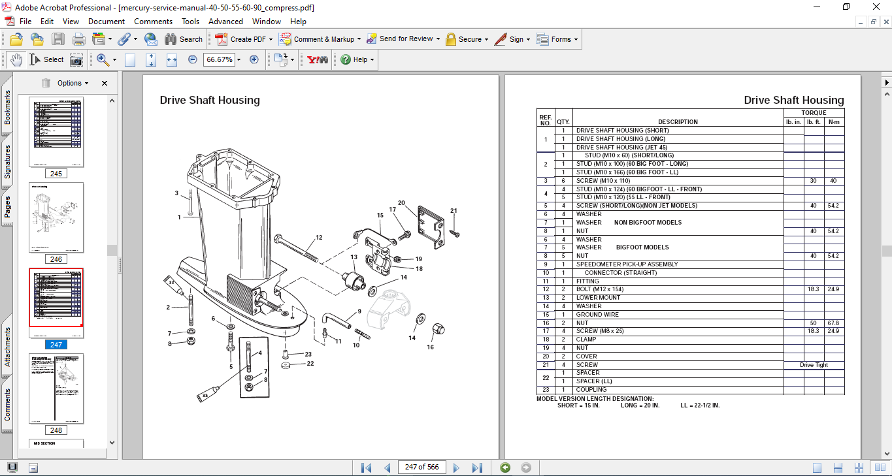Click the Print icon in toolbar
Image resolution: width=892 pixels, height=476 pixels.
coord(79,39)
